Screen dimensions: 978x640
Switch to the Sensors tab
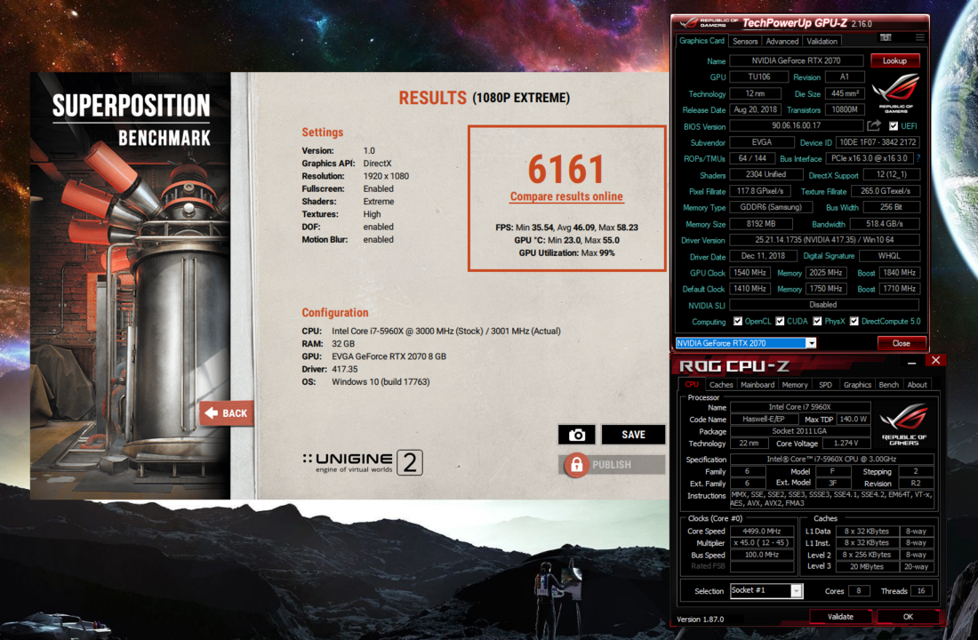click(745, 41)
